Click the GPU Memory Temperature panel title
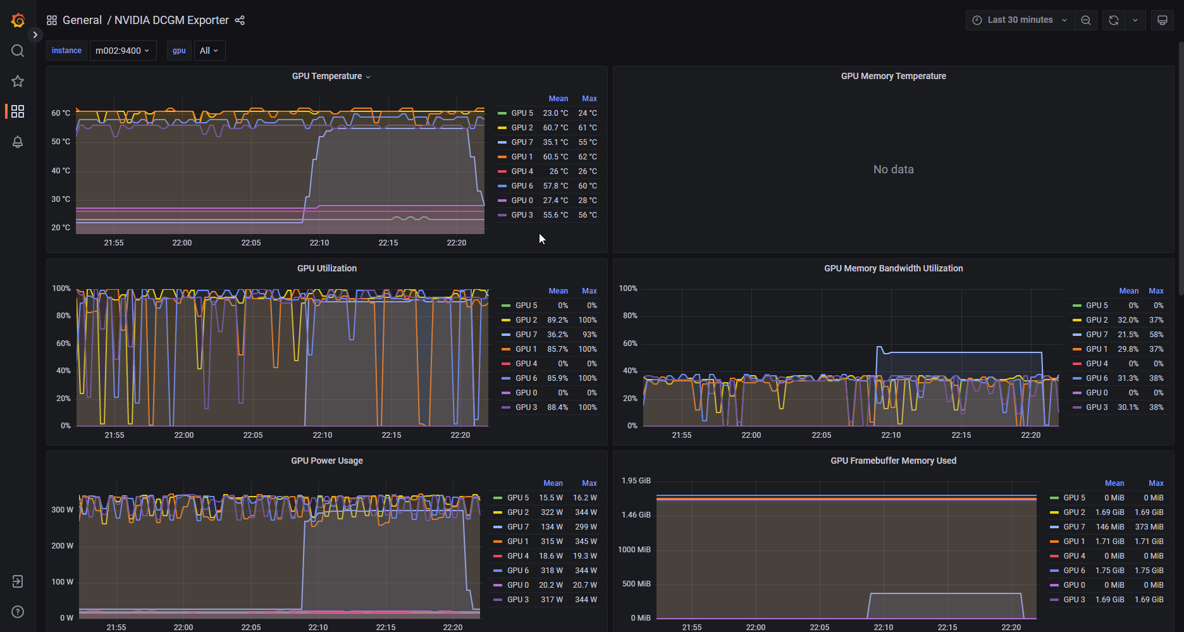The image size is (1184, 632). 893,76
